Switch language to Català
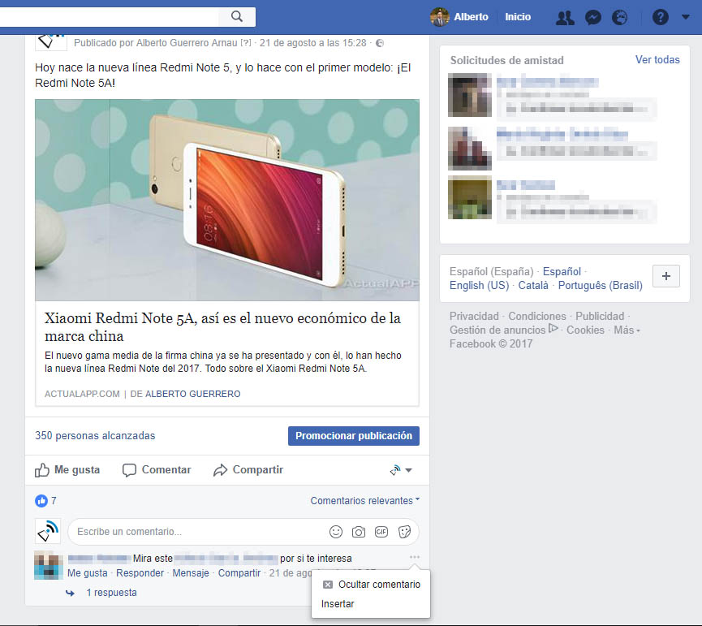 (533, 285)
